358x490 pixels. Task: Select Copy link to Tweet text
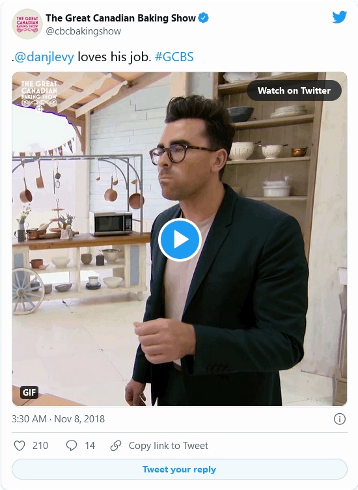[169, 445]
